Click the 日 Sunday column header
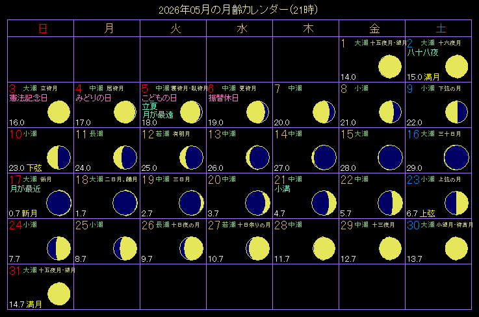The height and width of the screenshot is (317, 479). [42, 29]
